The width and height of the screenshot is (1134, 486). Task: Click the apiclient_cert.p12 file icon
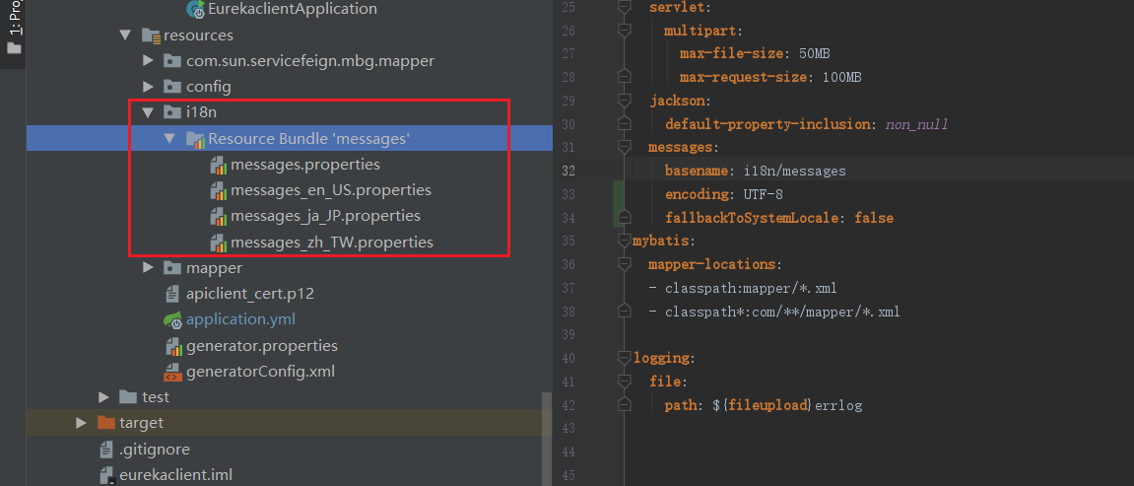[x=172, y=294]
